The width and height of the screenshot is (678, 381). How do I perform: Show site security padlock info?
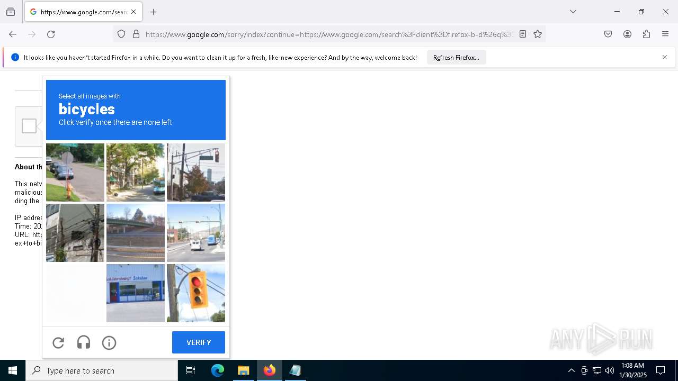[x=136, y=34]
